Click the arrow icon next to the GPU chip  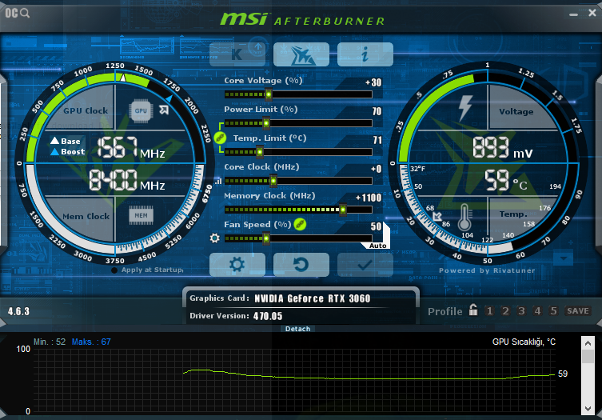tap(164, 110)
